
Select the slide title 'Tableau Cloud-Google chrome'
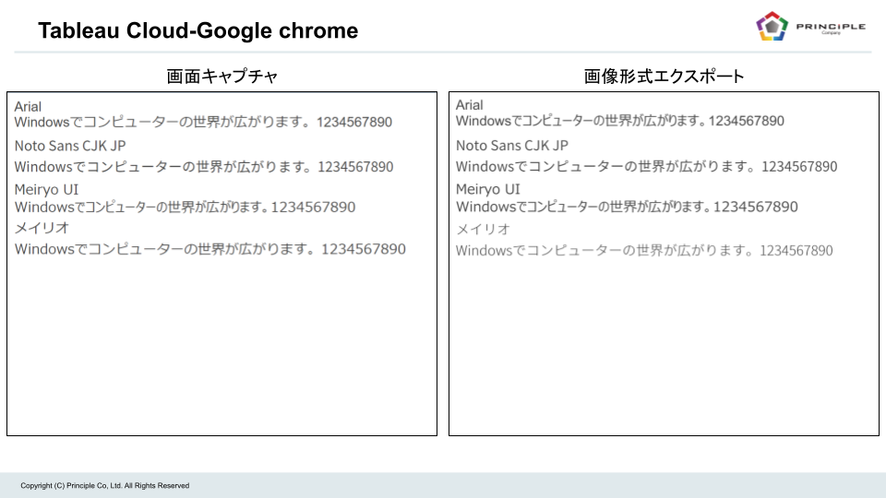coord(198,30)
